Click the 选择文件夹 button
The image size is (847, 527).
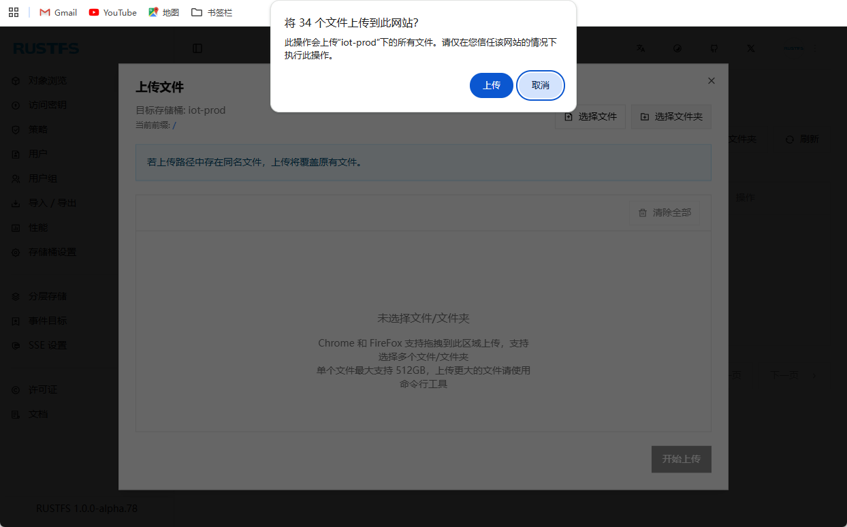pos(671,117)
